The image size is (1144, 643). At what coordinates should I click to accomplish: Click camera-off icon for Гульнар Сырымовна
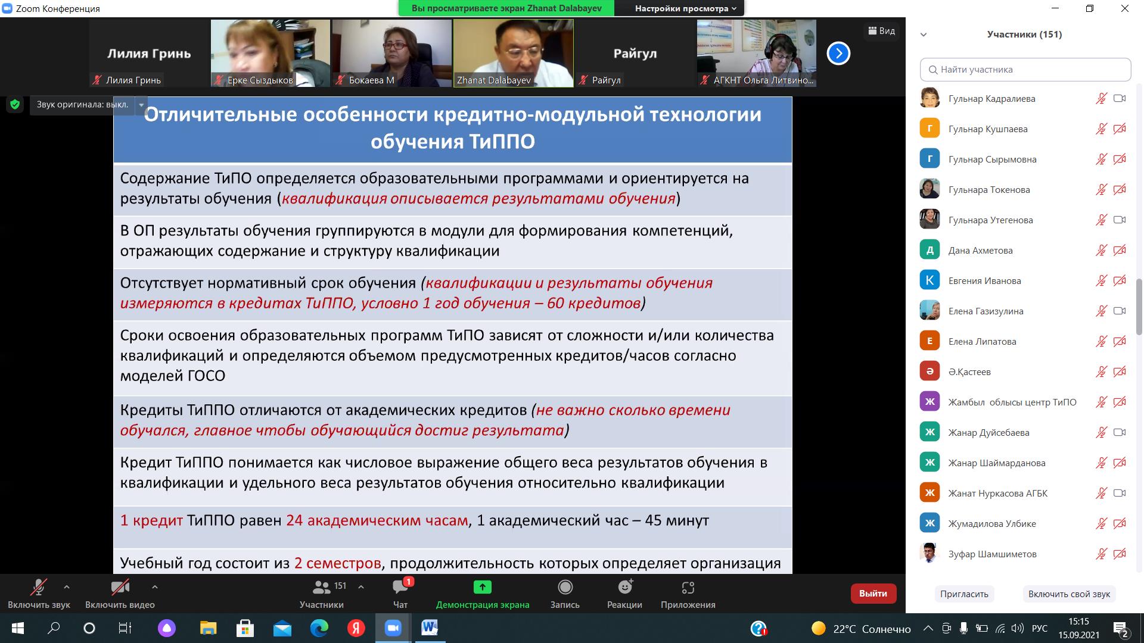point(1120,160)
